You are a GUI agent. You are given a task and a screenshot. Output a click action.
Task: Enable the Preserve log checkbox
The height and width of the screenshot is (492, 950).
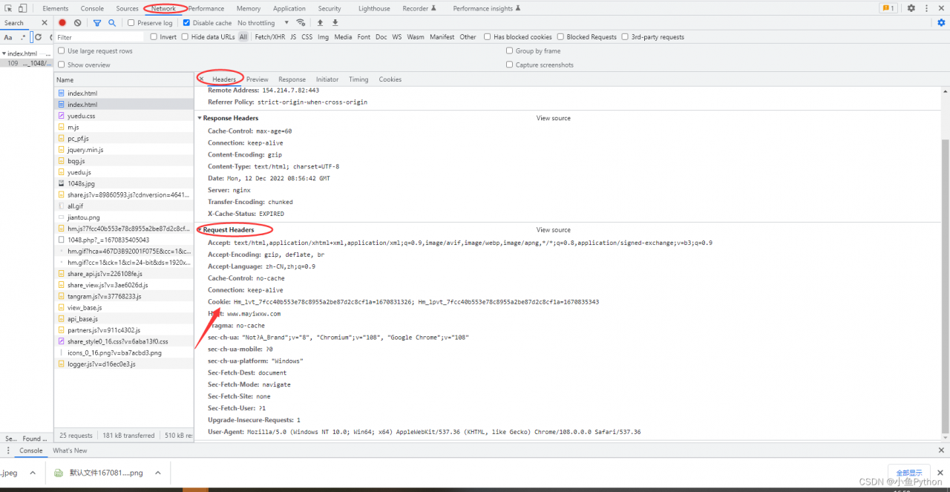click(131, 23)
